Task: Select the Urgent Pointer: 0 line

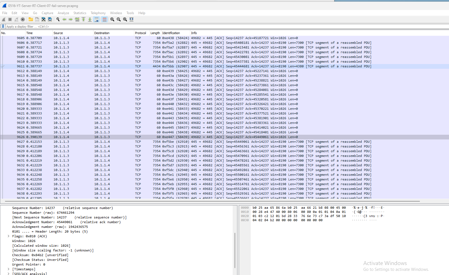Action: click(x=29, y=264)
